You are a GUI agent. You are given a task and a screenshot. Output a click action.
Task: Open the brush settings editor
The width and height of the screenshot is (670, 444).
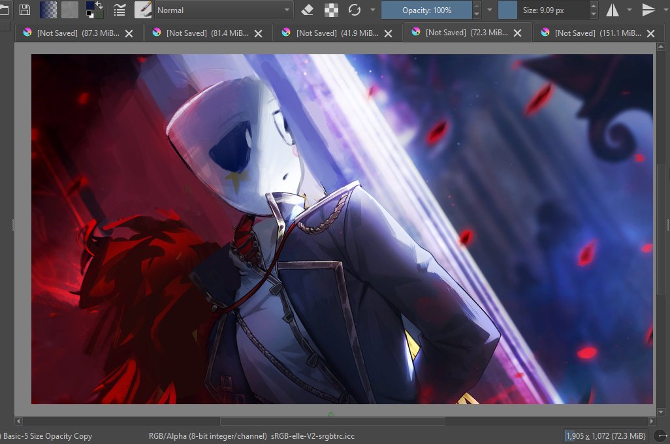click(x=120, y=10)
